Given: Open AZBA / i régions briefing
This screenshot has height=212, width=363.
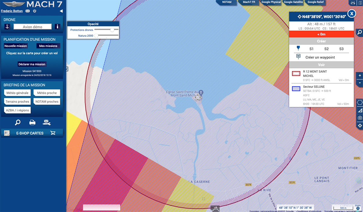Looking at the screenshot, I should click(18, 110).
